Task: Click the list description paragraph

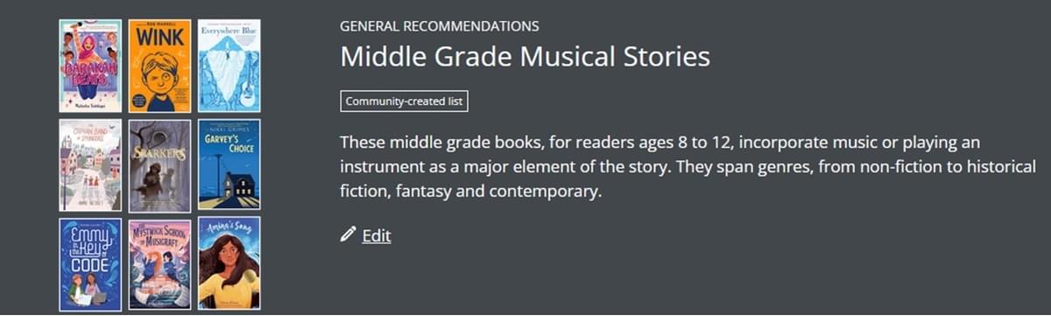Action: (x=688, y=166)
